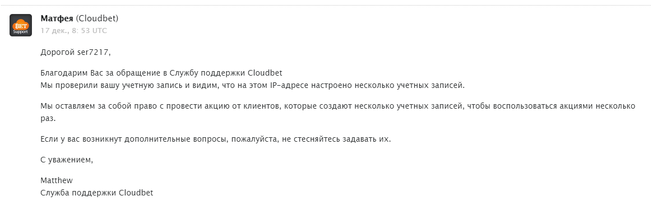This screenshot has width=653, height=219.
Task: Click sentence starting Если у вас возникнут
Action: [x=216, y=139]
